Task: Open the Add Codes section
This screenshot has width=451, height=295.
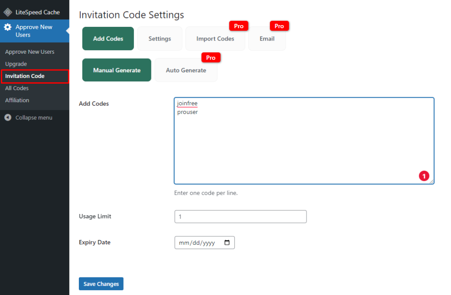Action: tap(107, 38)
